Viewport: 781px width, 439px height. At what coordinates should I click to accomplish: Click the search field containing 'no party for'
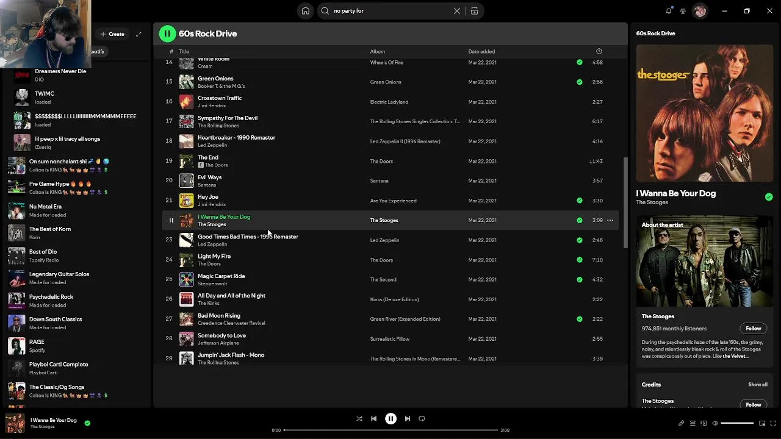(390, 11)
